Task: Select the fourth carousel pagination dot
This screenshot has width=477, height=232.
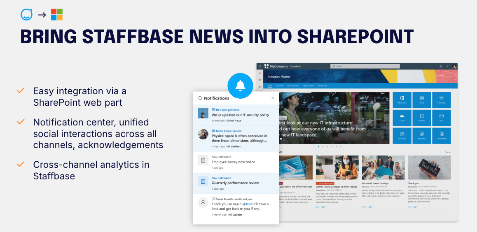Action: [332, 147]
